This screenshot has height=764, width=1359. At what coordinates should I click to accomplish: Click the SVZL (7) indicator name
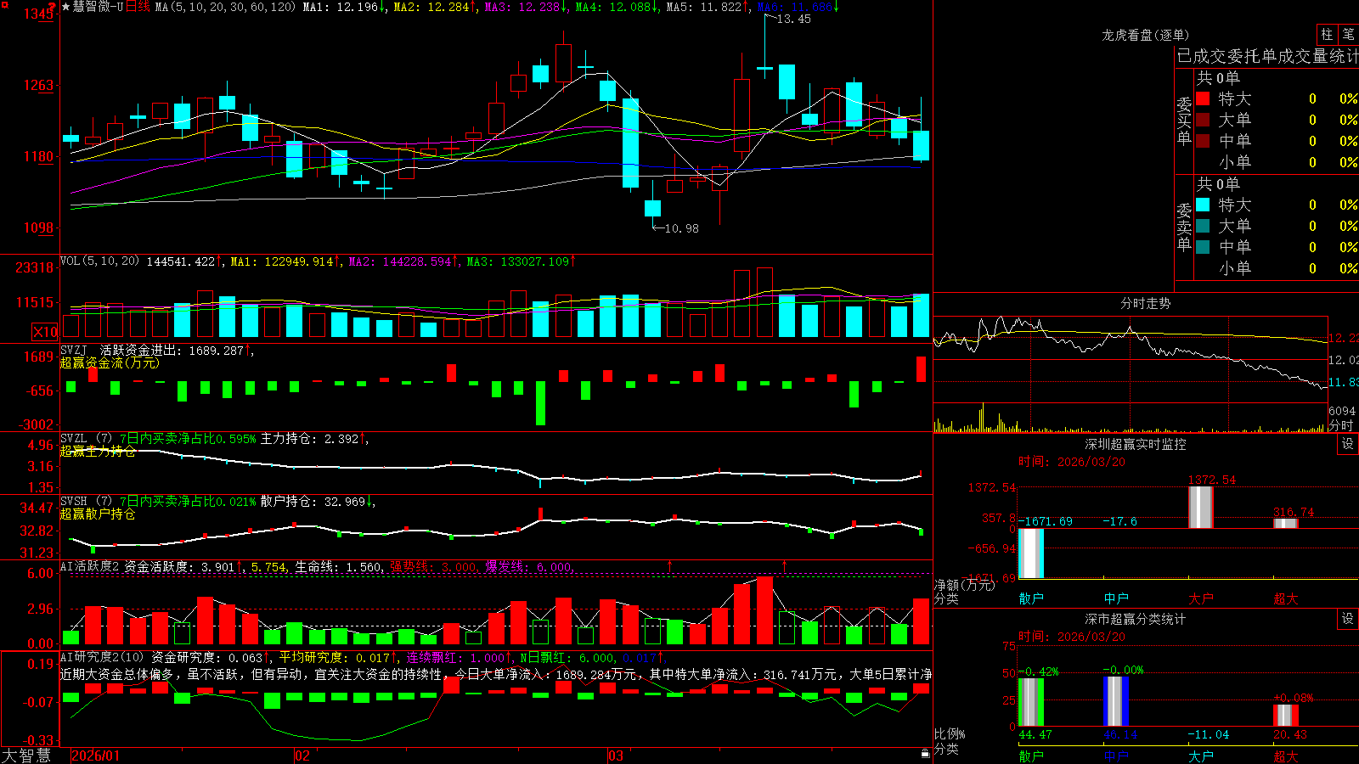(86, 439)
